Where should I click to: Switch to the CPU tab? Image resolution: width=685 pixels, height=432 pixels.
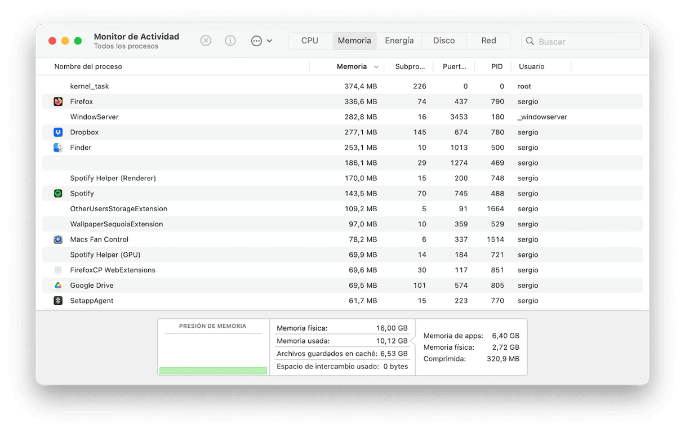click(x=310, y=41)
